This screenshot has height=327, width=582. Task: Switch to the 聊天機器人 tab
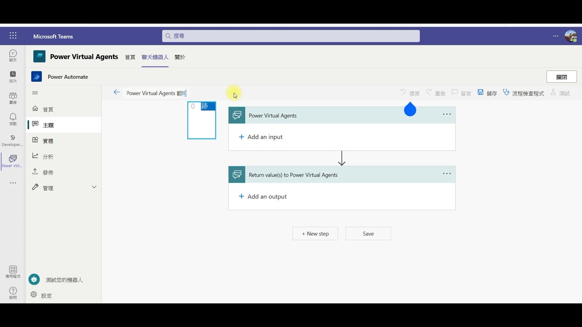pyautogui.click(x=155, y=57)
